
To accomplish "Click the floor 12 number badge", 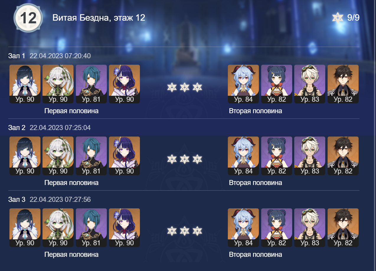I will point(28,18).
